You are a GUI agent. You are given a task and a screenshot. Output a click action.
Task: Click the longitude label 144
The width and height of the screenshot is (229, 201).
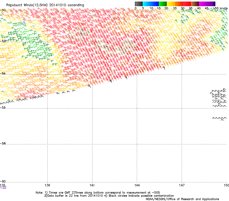pyautogui.click(x=137, y=185)
